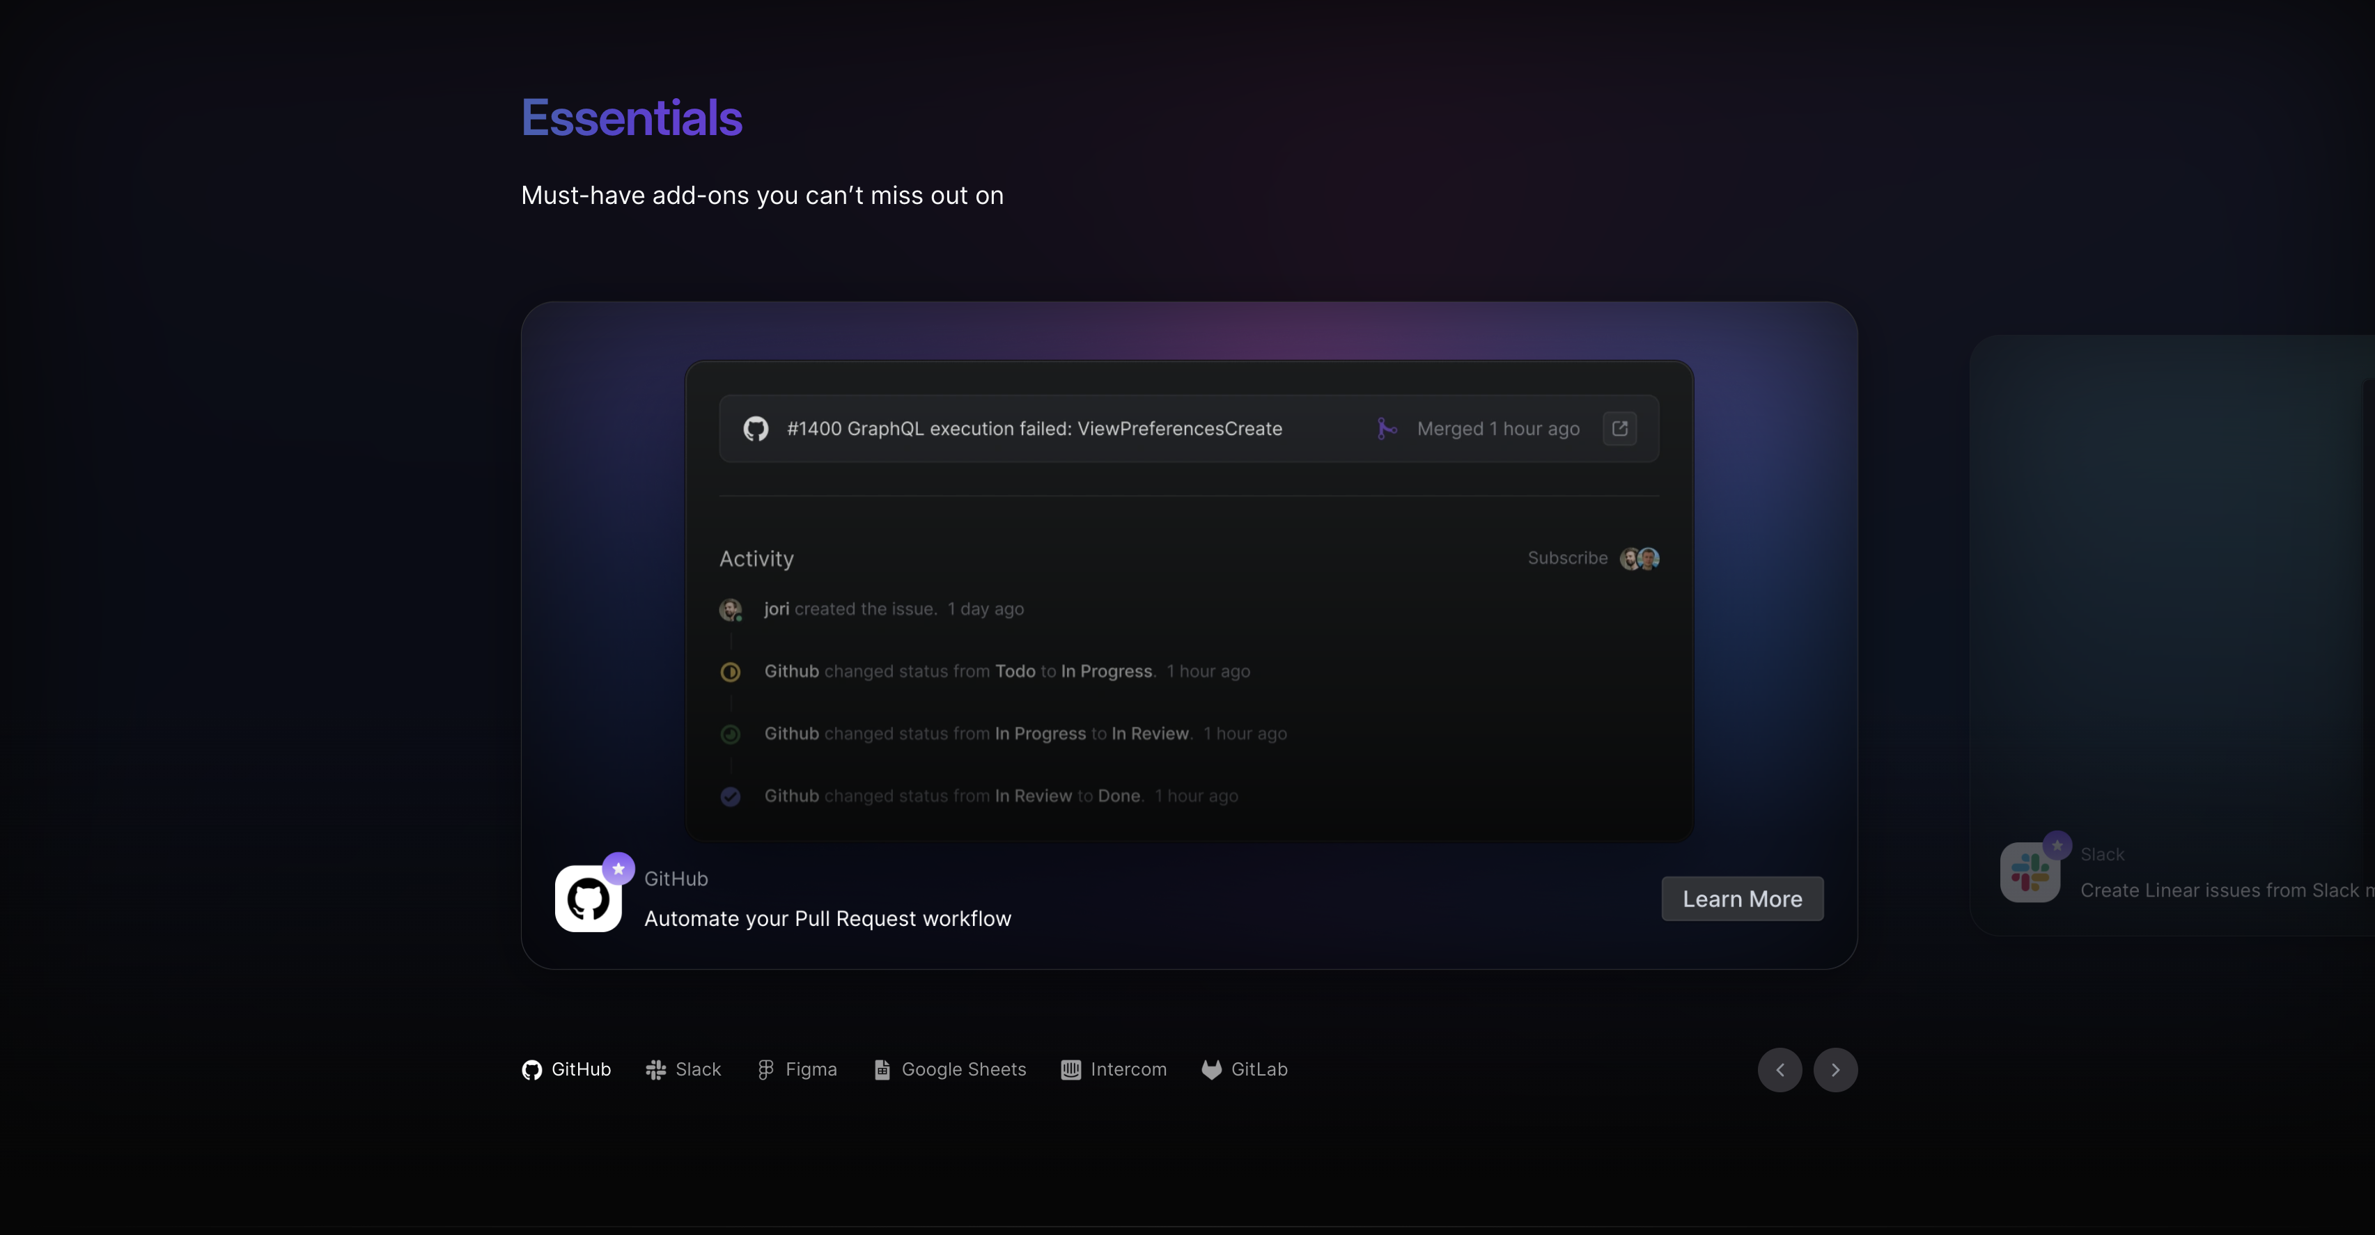Switch to the Slack tab
2375x1235 pixels.
pyautogui.click(x=683, y=1069)
